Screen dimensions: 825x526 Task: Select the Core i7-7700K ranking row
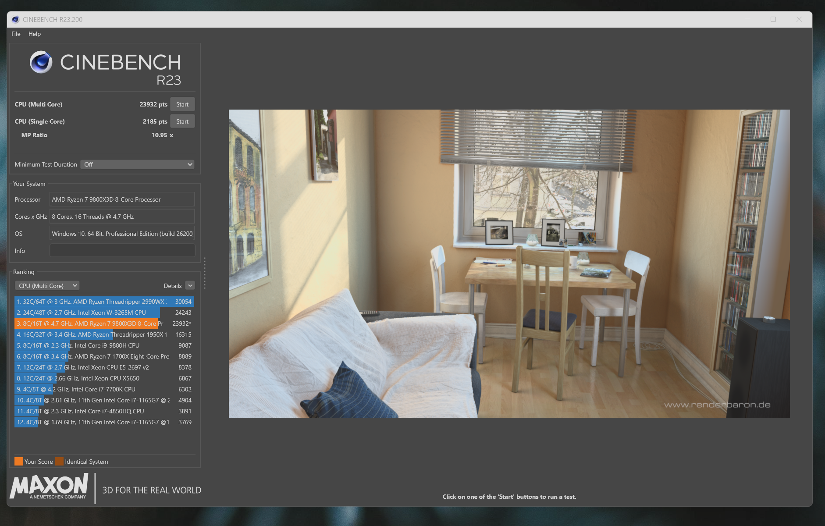(104, 389)
